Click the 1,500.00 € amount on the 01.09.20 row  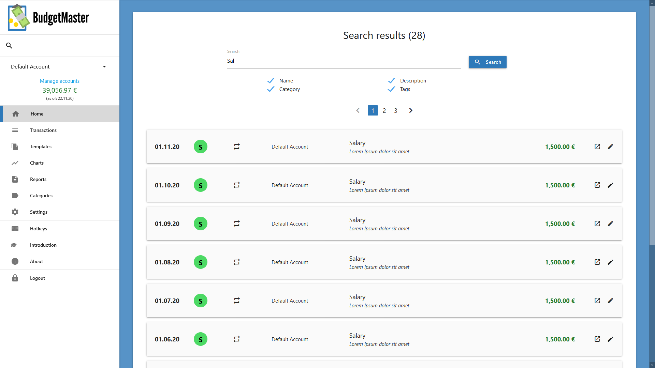click(x=560, y=224)
